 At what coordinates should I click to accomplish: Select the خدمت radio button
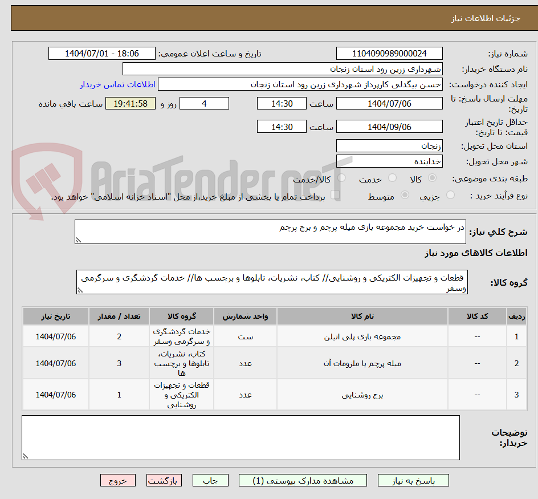tap(392, 178)
